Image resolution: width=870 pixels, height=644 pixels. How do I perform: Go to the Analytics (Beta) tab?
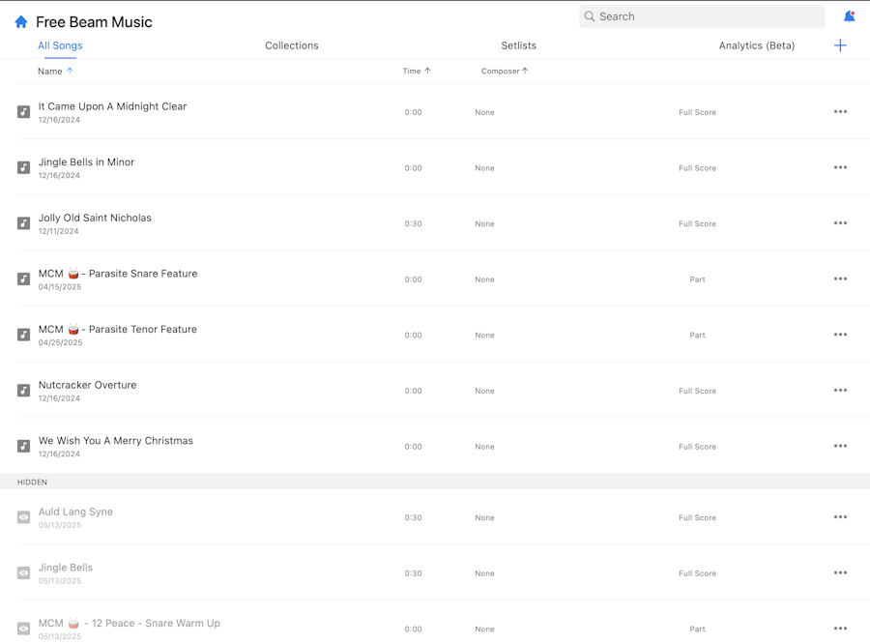[x=757, y=45]
